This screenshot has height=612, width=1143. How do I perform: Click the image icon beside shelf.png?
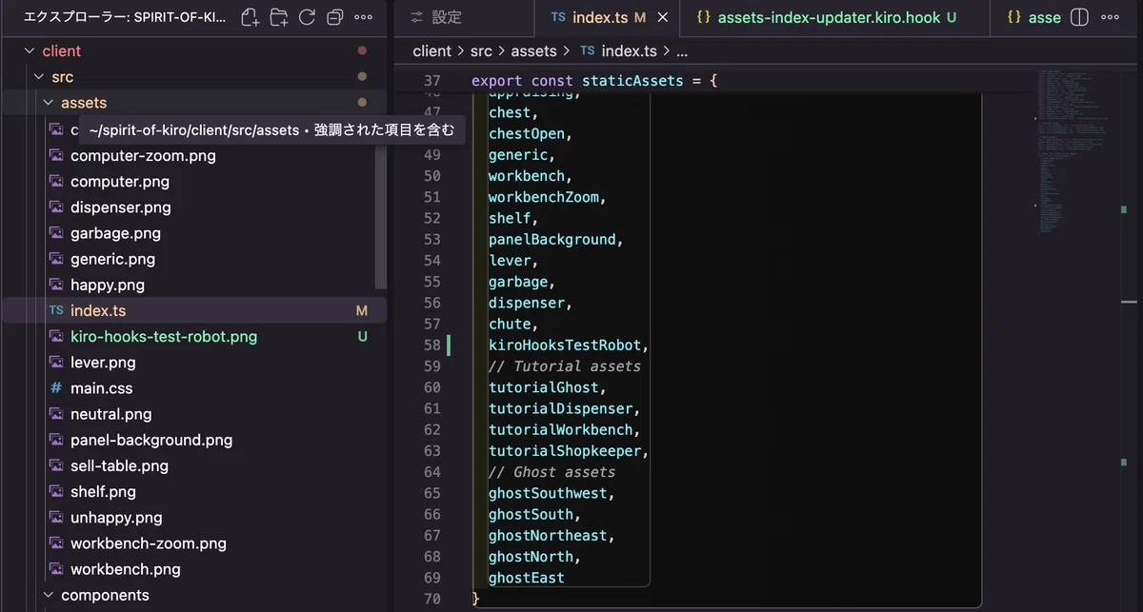pyautogui.click(x=56, y=491)
